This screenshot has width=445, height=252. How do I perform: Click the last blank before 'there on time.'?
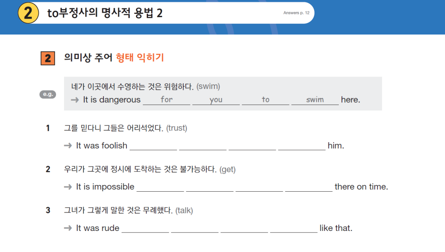[x=309, y=187]
